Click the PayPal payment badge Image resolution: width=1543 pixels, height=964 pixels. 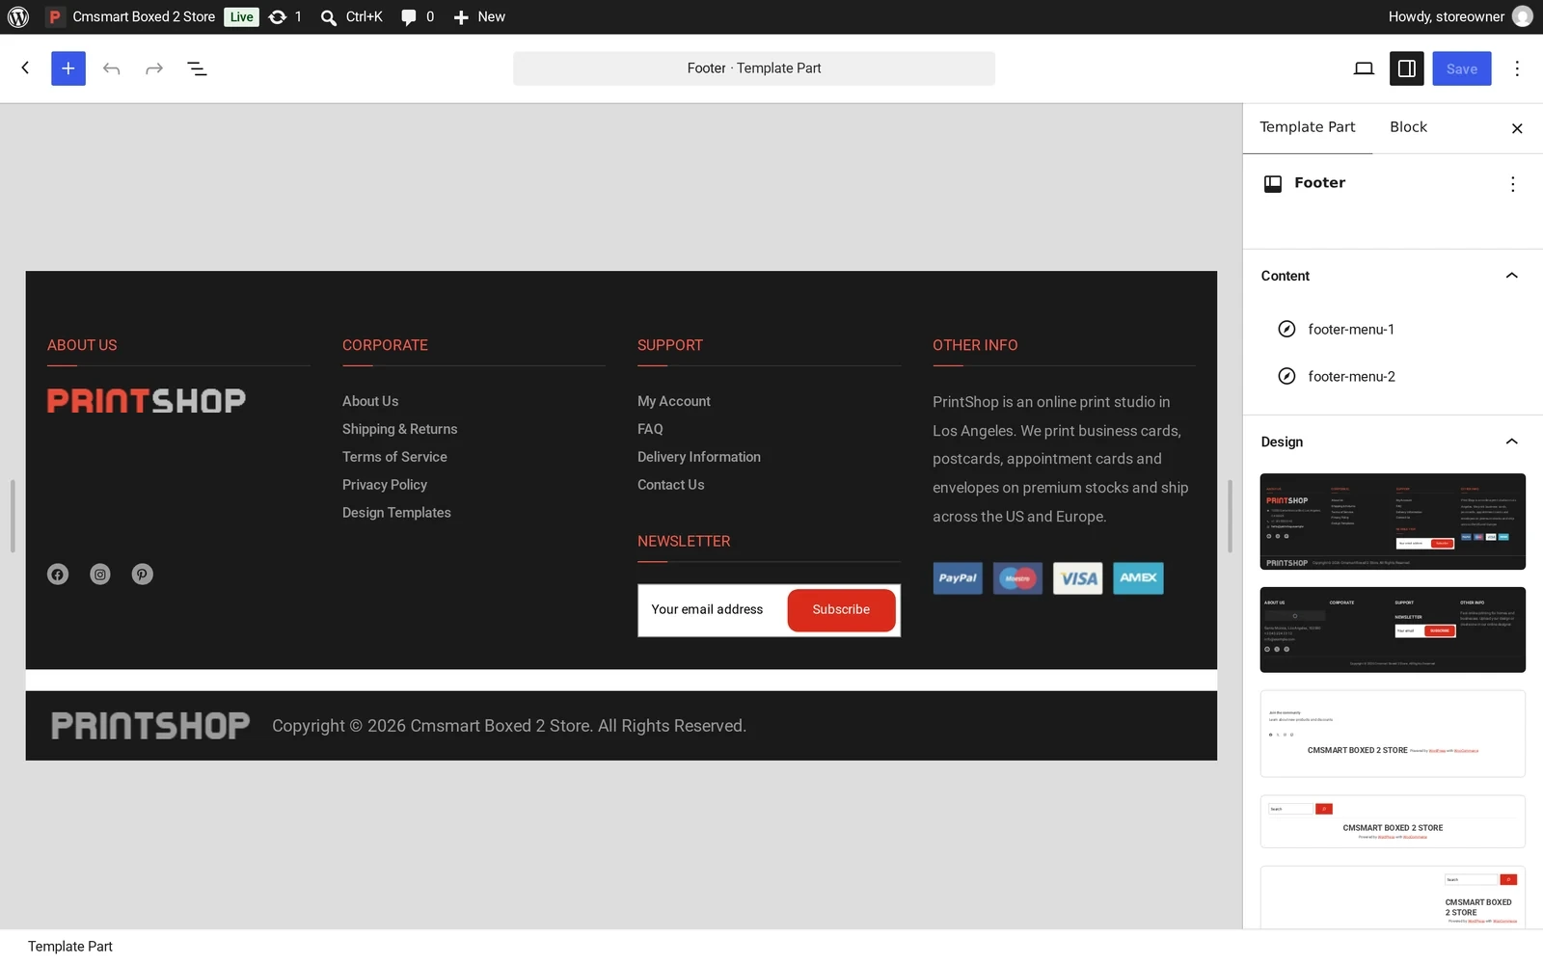point(958,578)
